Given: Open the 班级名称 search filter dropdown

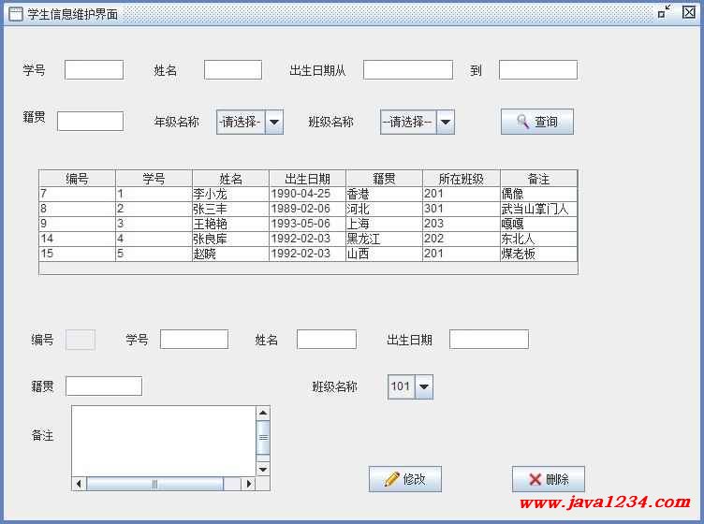Looking at the screenshot, I should tap(446, 122).
